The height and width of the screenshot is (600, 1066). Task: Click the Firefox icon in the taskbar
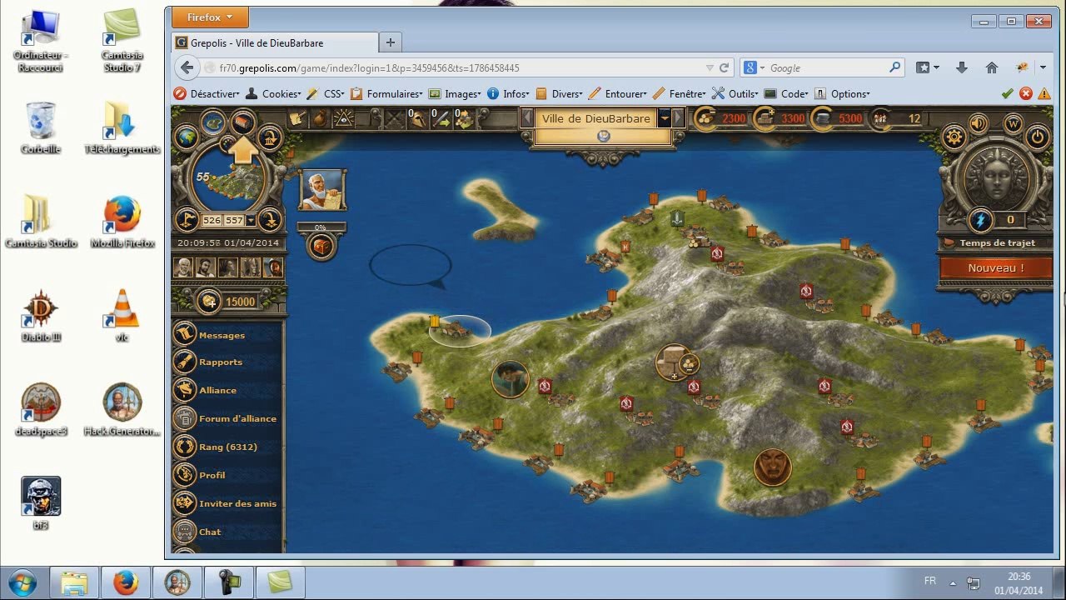pos(126,581)
